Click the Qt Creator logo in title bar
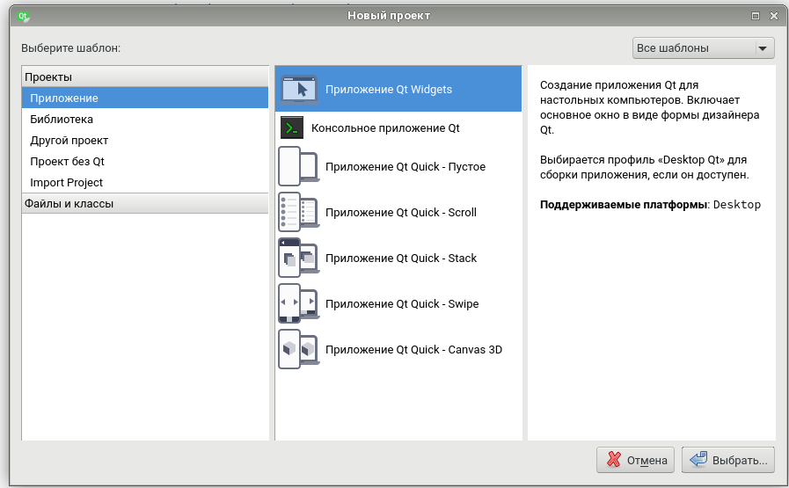The width and height of the screenshot is (789, 488). [23, 16]
